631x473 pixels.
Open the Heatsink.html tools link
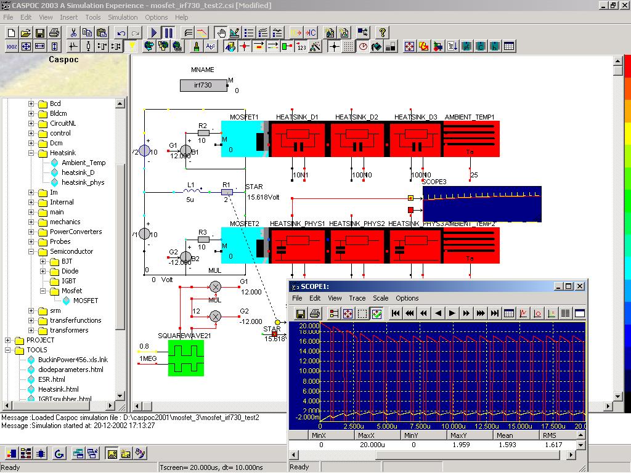(x=58, y=389)
